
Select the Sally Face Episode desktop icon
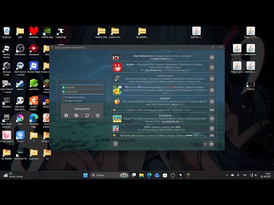[20, 104]
